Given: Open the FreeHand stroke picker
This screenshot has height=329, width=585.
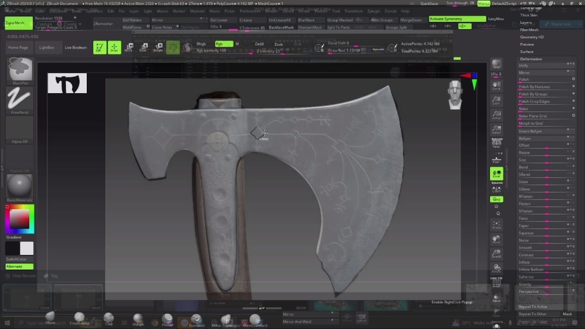Looking at the screenshot, I should (20, 101).
